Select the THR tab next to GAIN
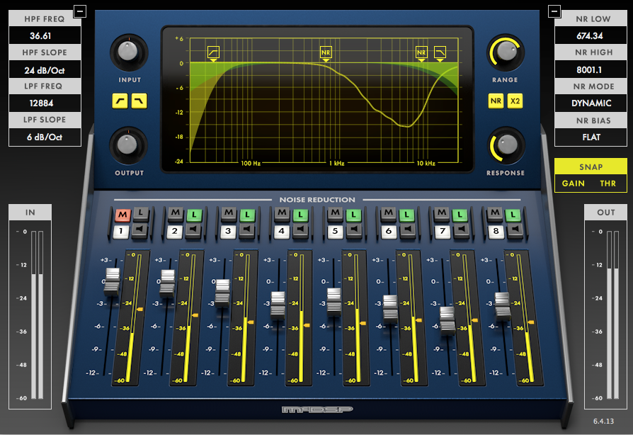633x435 pixels. [609, 183]
